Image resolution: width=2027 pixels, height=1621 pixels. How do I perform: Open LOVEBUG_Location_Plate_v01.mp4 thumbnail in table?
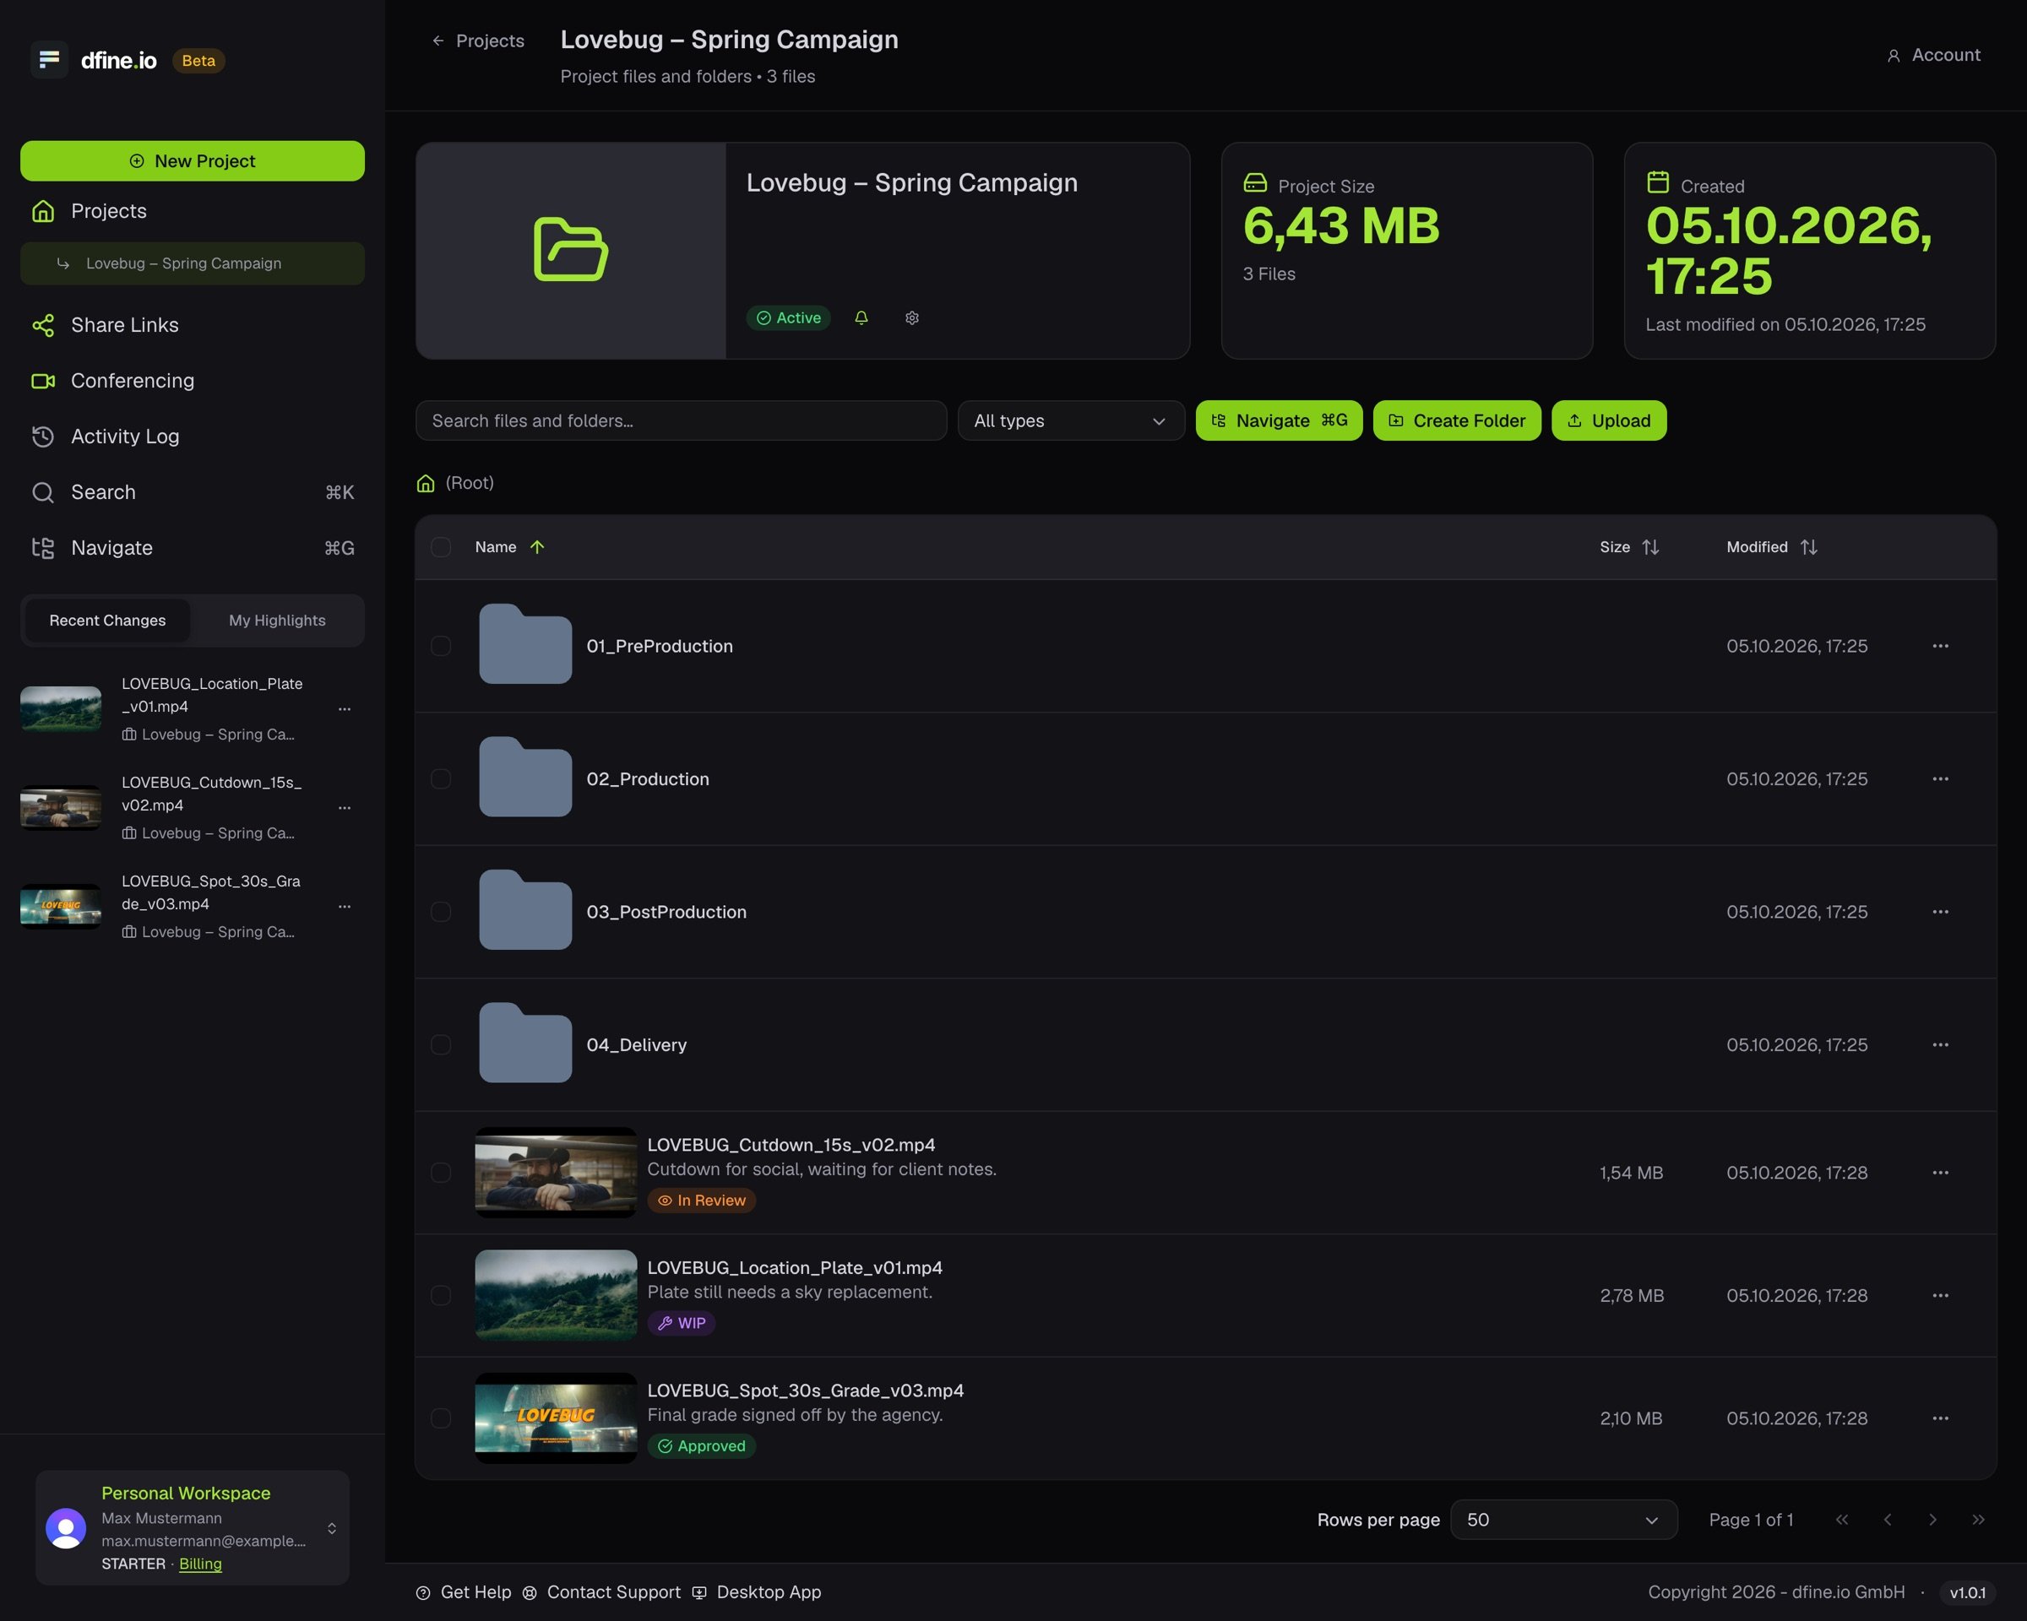coord(556,1295)
